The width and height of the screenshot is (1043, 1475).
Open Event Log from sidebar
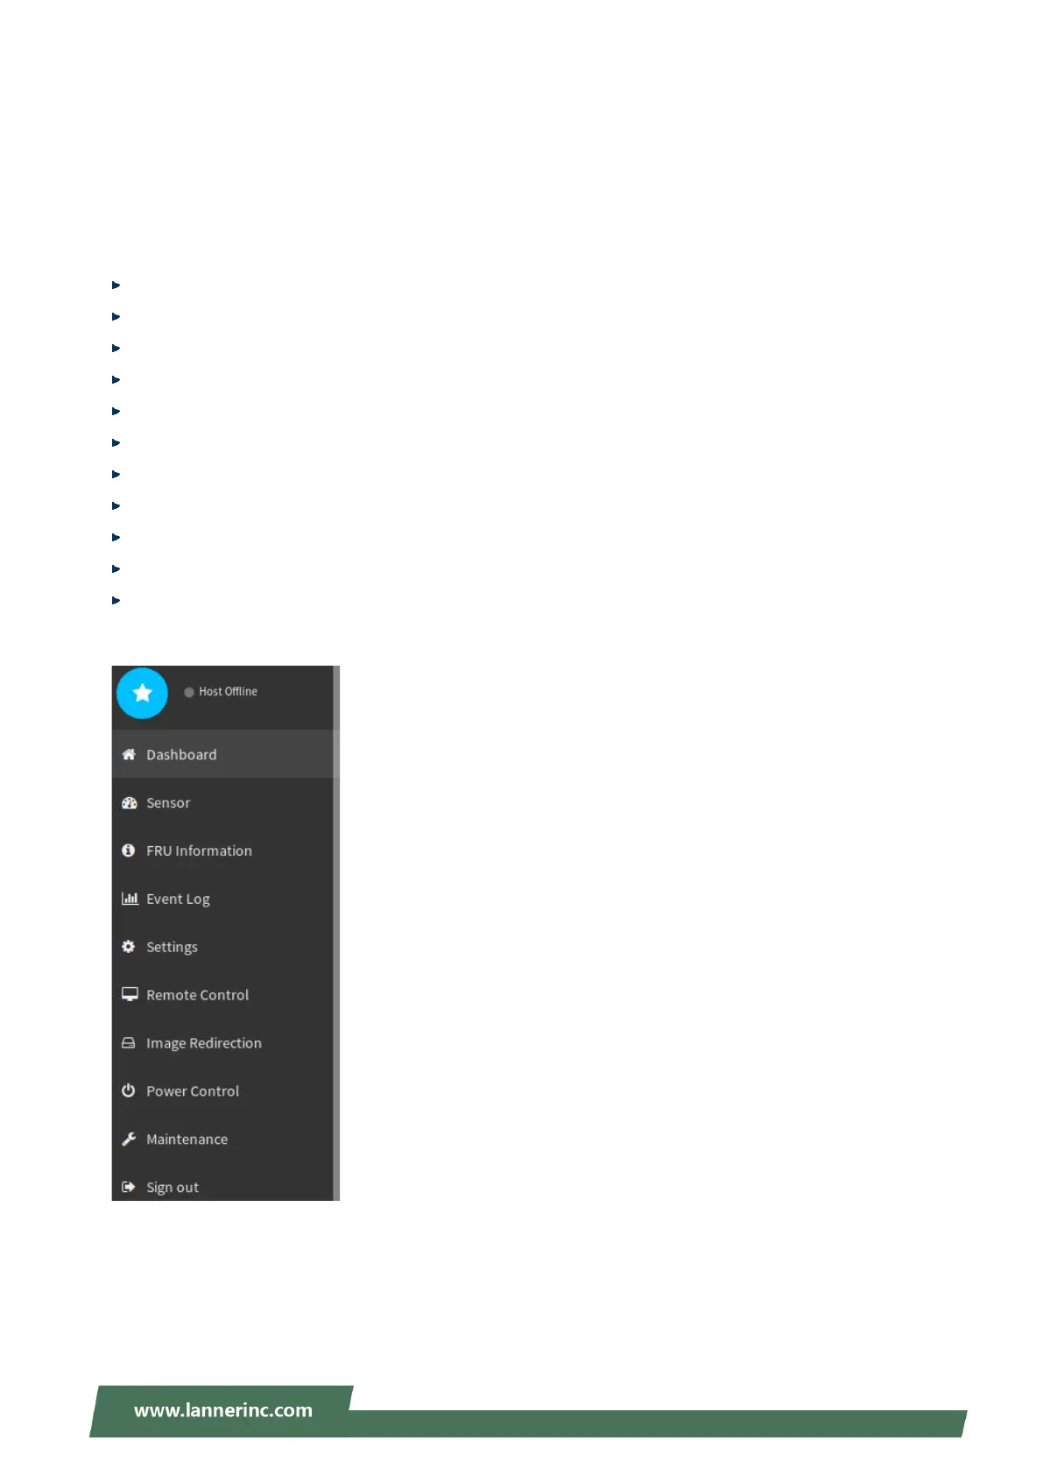(222, 899)
